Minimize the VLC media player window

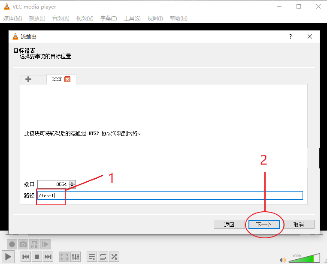click(279, 7)
